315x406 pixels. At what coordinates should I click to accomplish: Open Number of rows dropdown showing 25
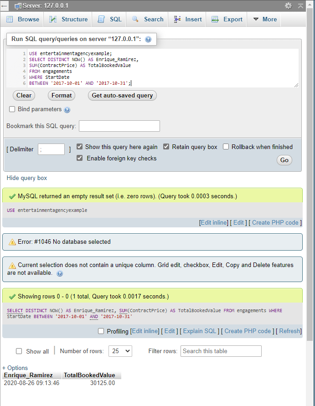(120, 351)
